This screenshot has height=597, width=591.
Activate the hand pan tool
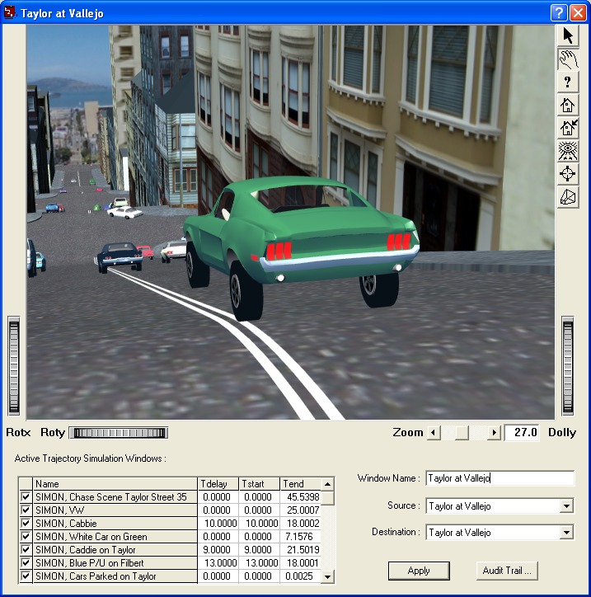pos(568,59)
